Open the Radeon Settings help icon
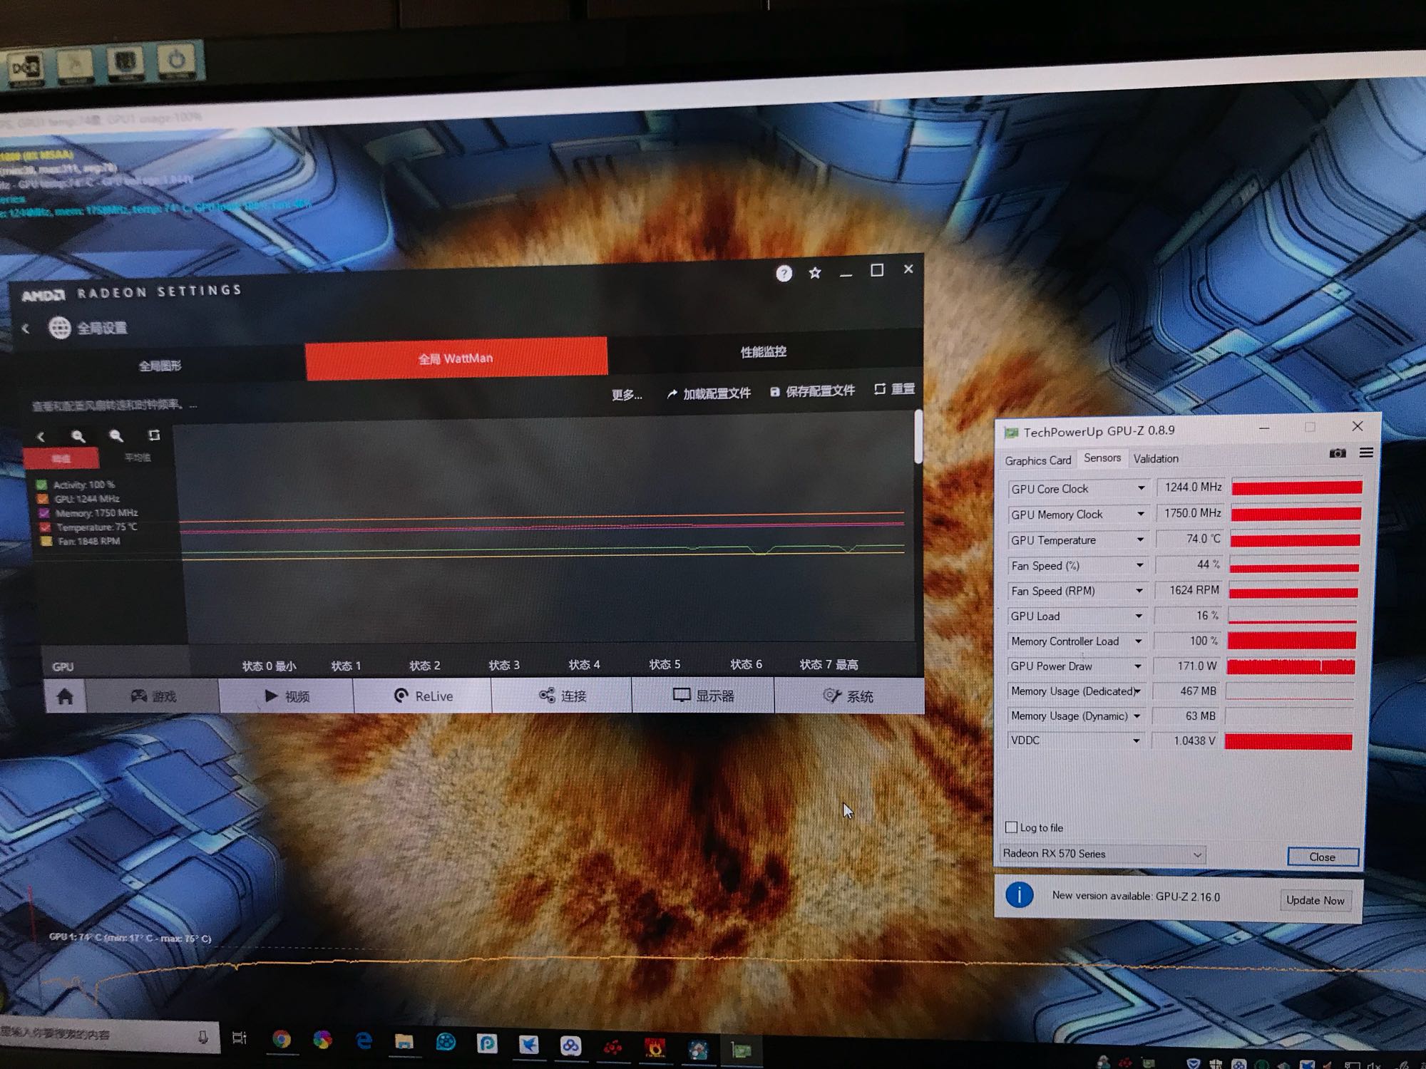 click(784, 273)
